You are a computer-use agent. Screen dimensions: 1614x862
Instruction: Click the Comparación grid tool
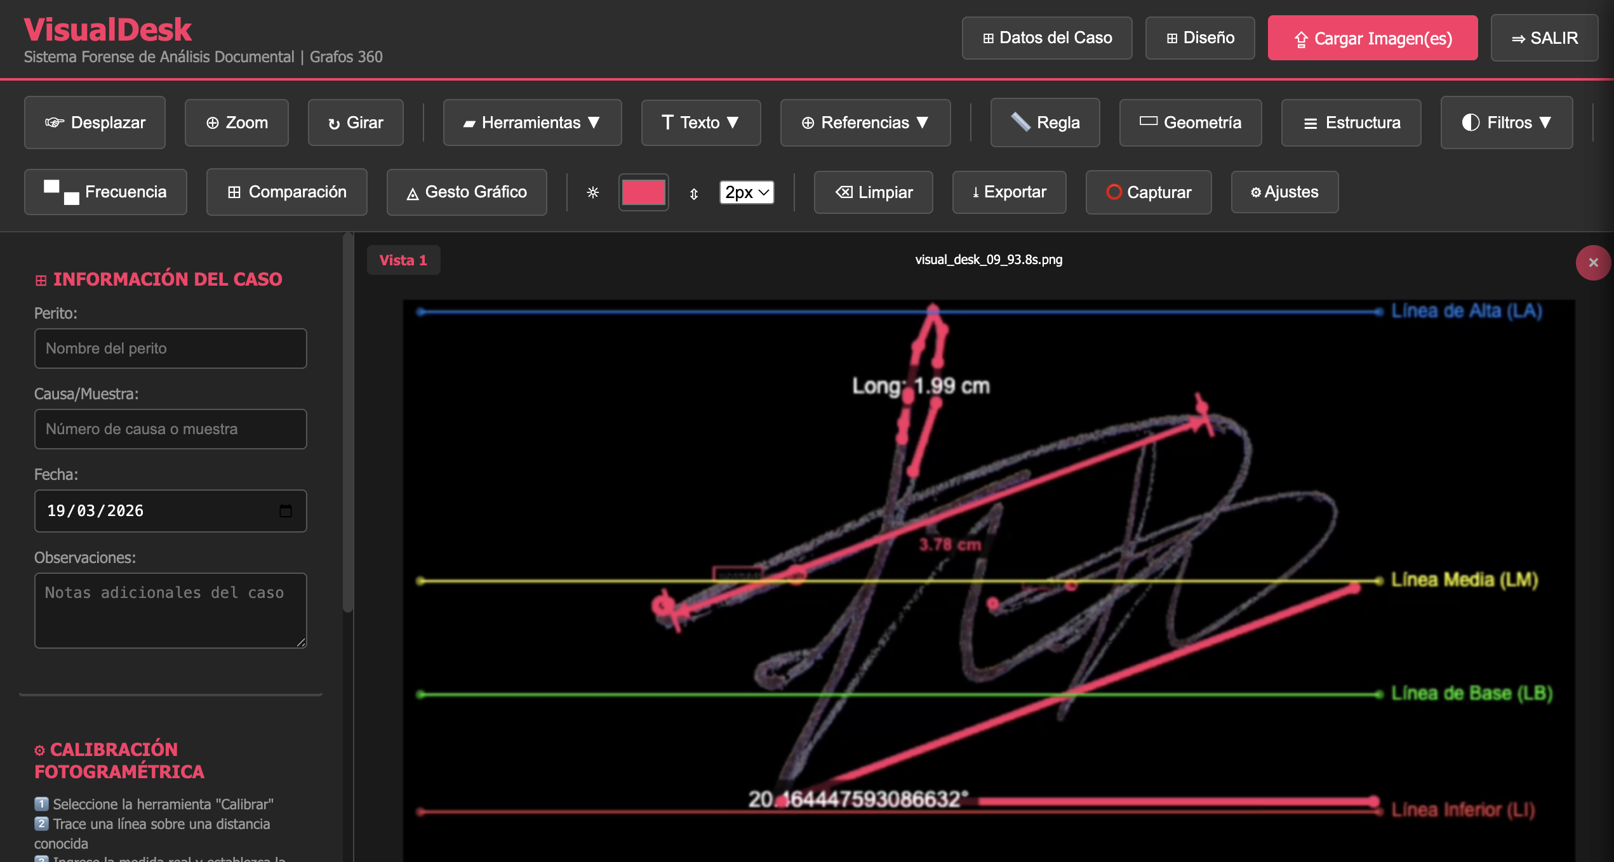point(286,192)
